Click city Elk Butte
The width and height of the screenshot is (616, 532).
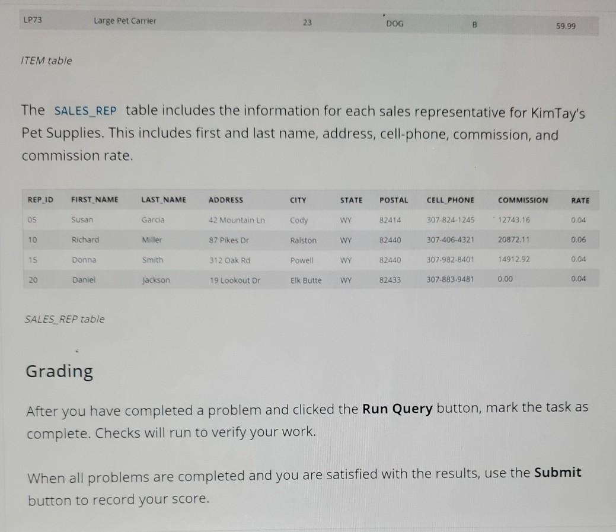[306, 281]
